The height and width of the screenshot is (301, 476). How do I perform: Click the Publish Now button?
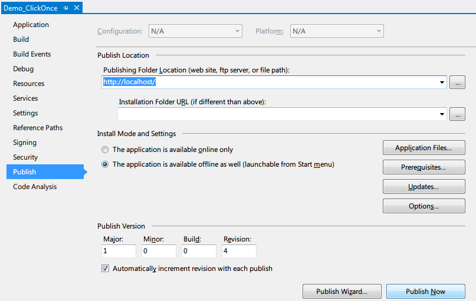[x=425, y=291]
